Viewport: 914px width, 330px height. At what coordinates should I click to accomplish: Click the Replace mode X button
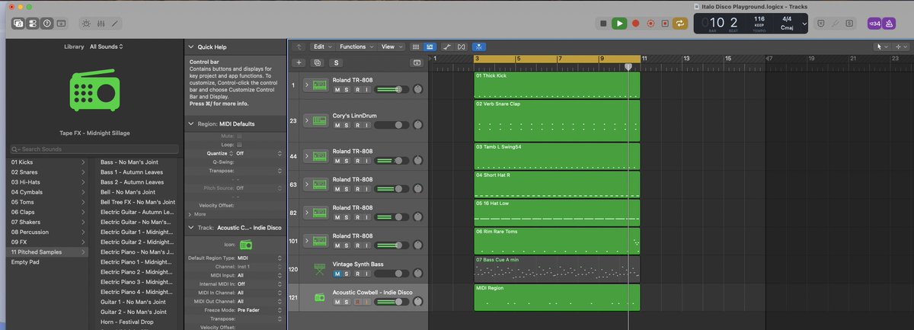click(821, 24)
